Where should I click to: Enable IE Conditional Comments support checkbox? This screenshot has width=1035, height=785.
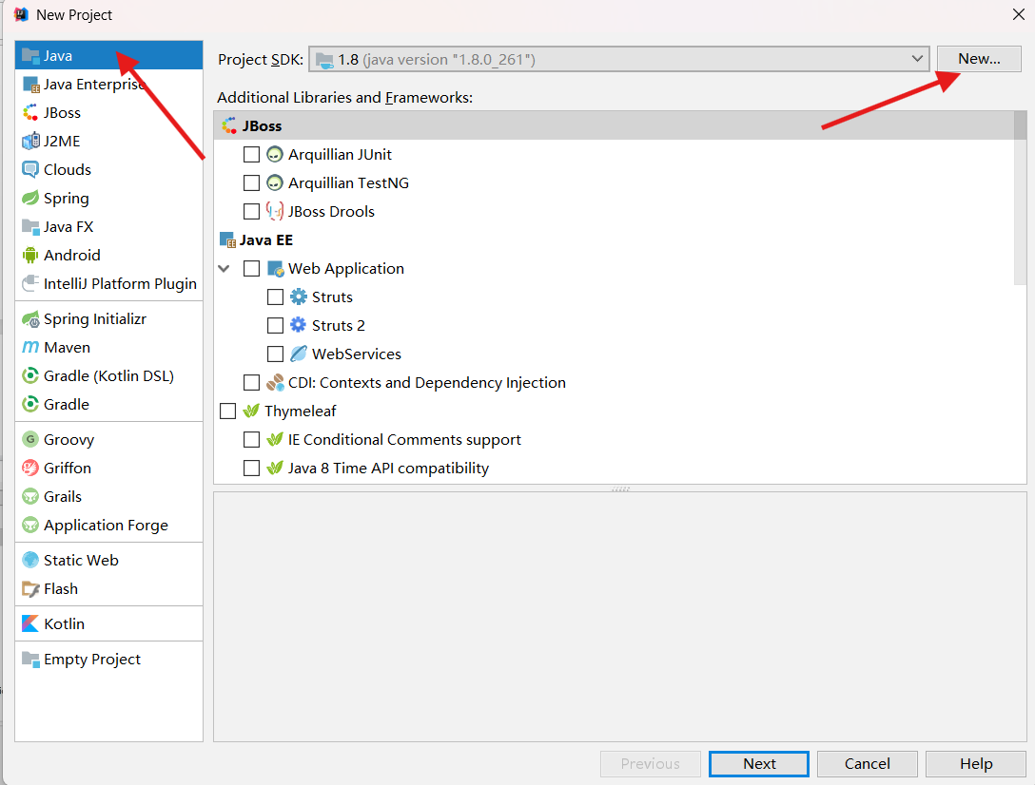pos(251,439)
